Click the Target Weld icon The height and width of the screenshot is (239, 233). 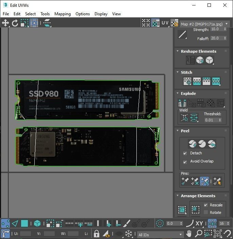pyautogui.click(x=184, y=118)
